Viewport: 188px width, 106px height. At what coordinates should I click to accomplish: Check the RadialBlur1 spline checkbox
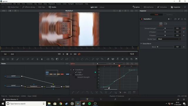click(x=74, y=74)
